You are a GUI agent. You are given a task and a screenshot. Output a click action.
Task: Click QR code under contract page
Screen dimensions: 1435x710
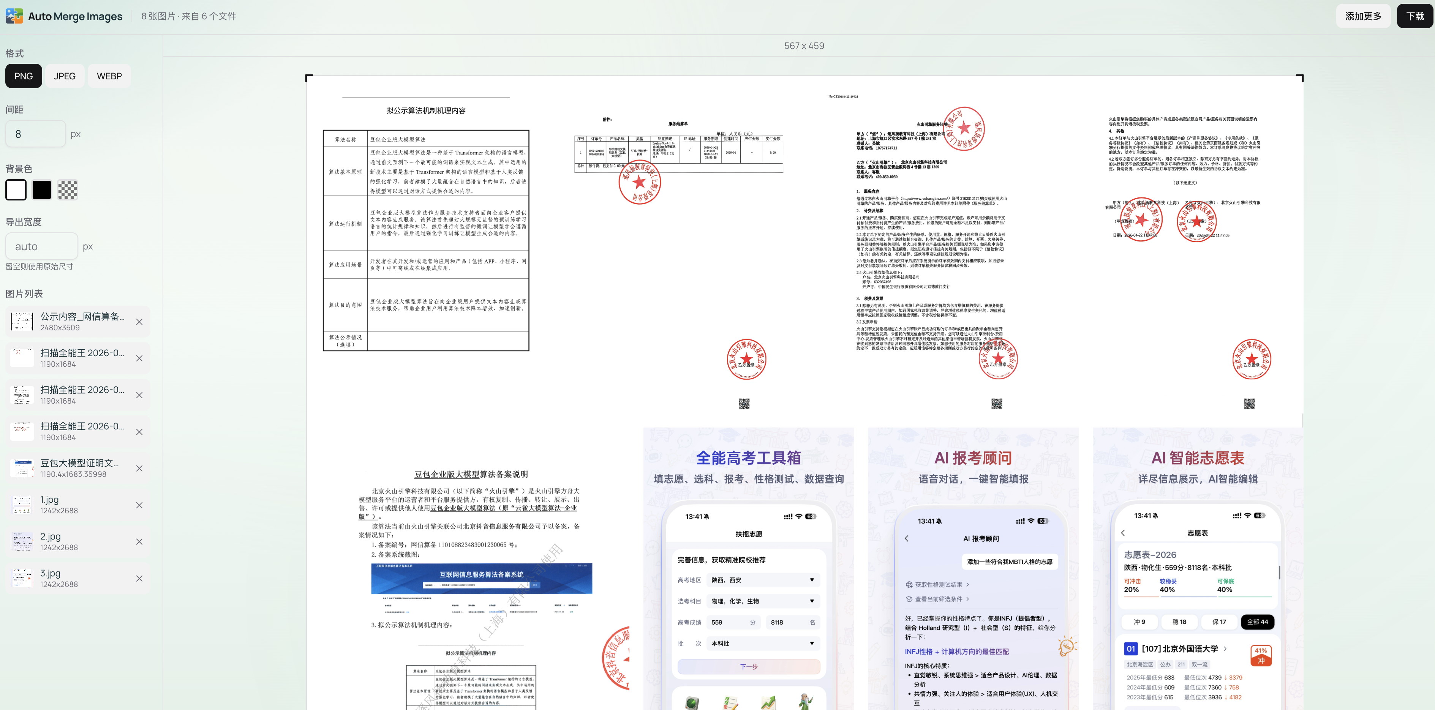coord(997,404)
